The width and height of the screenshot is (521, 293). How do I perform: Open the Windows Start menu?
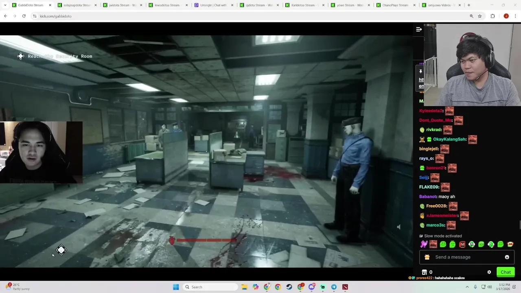point(176,287)
